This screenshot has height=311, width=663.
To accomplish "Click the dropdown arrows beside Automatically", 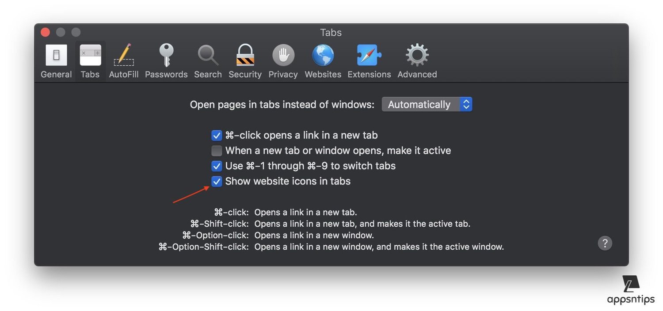I will pos(466,104).
